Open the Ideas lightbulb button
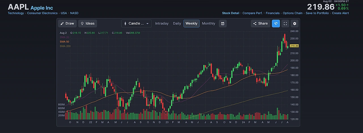 pyautogui.click(x=88, y=23)
